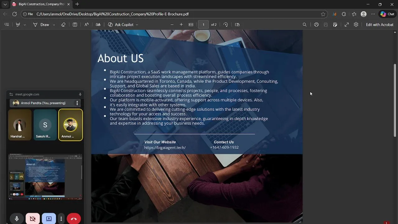Toggle Fit to width

tap(191, 25)
